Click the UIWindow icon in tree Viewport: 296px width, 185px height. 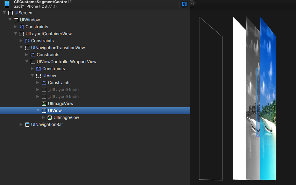[x=16, y=20]
